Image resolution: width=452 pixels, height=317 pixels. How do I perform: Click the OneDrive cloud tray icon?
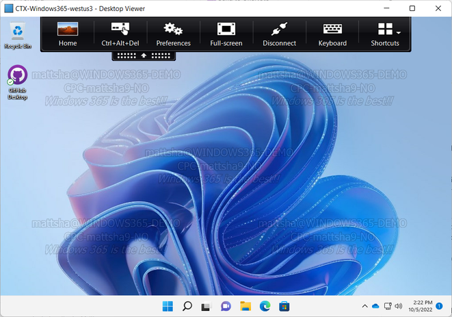(375, 306)
